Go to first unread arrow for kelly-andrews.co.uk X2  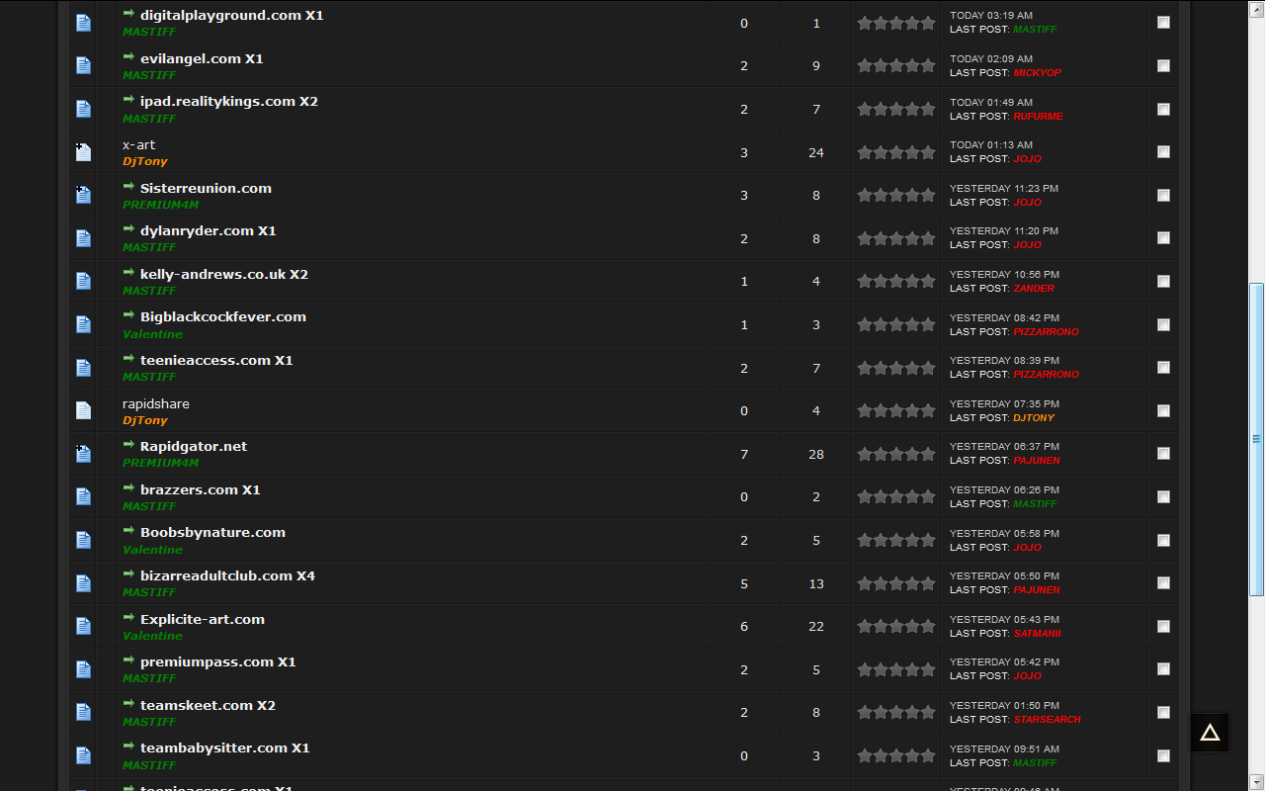point(128,273)
